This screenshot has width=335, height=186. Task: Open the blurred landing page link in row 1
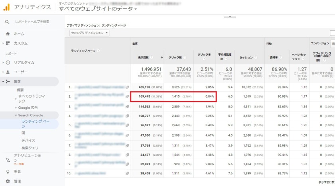click(99, 87)
